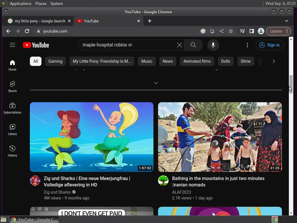
Task: Select the Music filter chip
Action: [147, 61]
